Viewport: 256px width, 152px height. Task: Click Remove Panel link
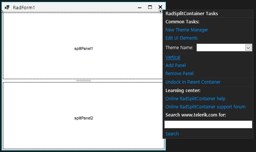click(x=180, y=74)
